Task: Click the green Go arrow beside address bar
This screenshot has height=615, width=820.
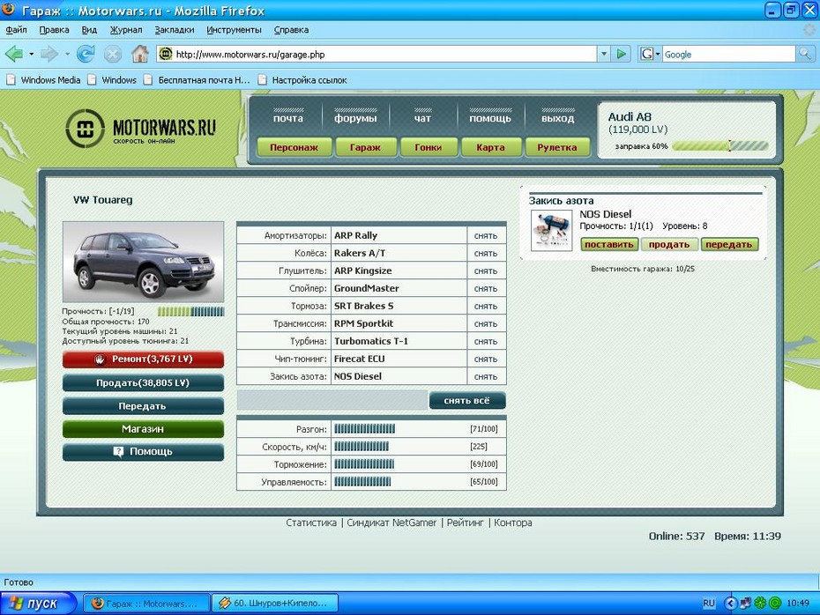Action: click(x=622, y=54)
